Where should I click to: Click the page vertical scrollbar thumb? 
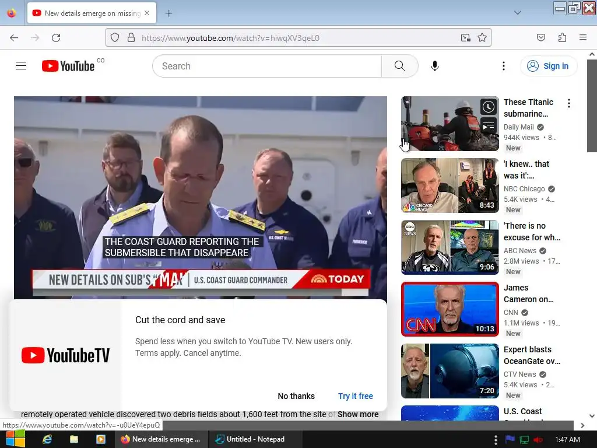click(x=592, y=106)
